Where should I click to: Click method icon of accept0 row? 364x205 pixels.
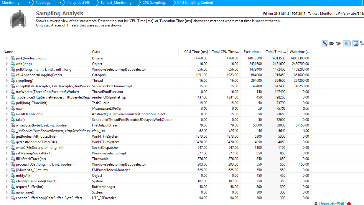click(x=13, y=86)
